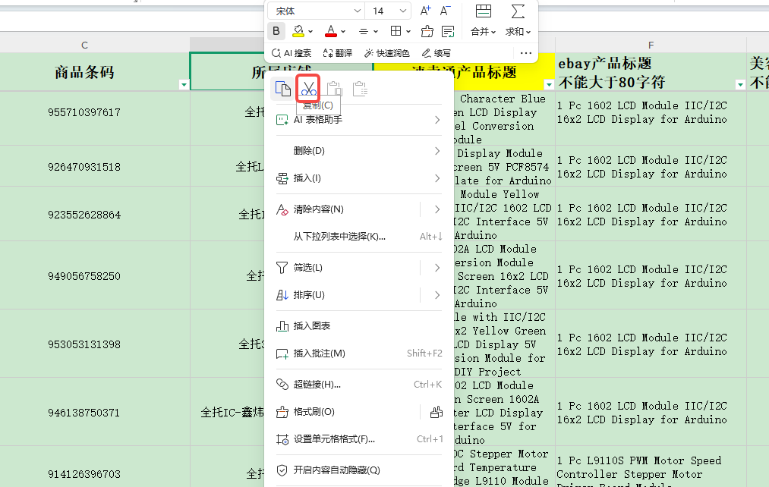769x487 pixels.
Task: Open filter arrow on 速卖通产品标题 header
Action: point(549,84)
